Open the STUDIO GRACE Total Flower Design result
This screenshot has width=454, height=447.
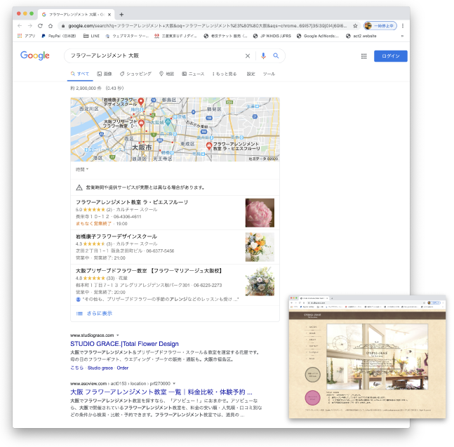tap(124, 344)
